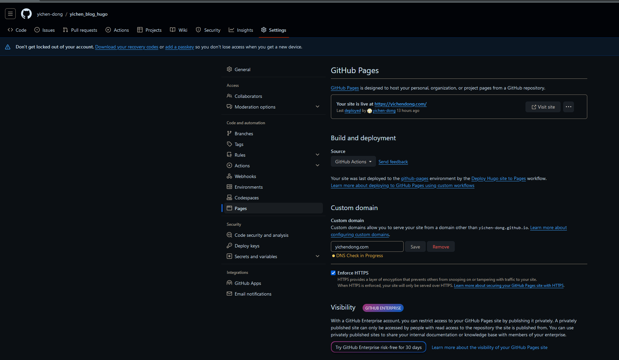Toggle the Enforce HTTPS checkbox
Viewport: 619px width, 360px height.
(333, 273)
